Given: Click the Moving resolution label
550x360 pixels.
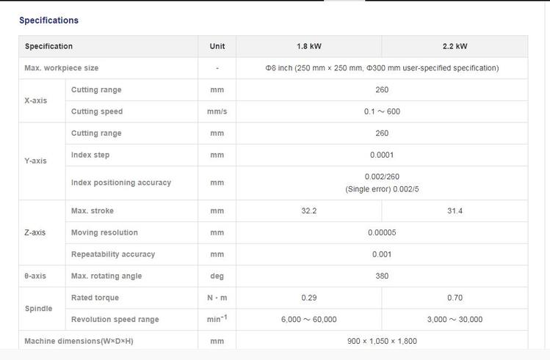Looking at the screenshot, I should coord(104,232).
